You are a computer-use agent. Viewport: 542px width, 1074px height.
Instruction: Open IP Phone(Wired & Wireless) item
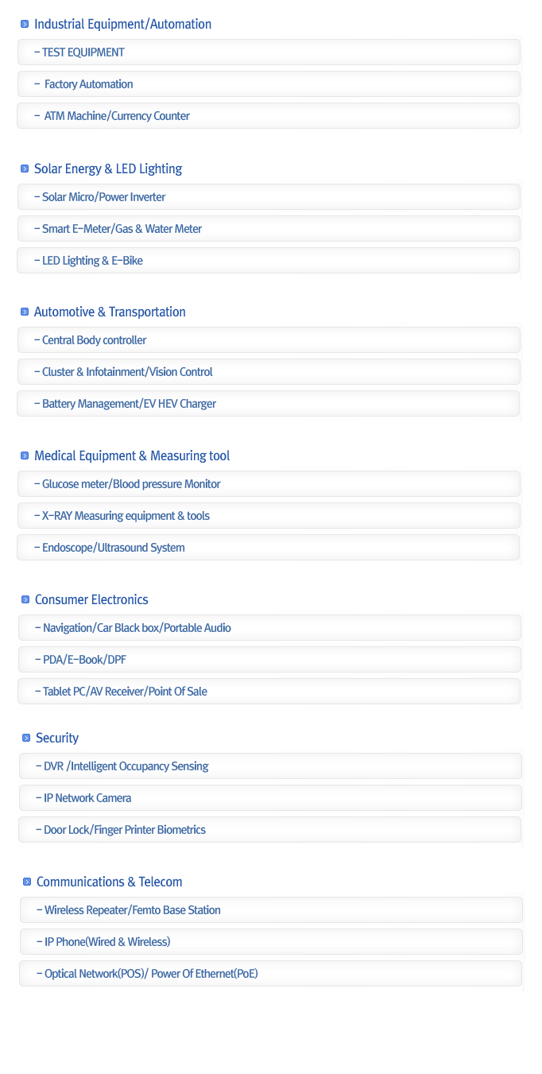pyautogui.click(x=107, y=942)
